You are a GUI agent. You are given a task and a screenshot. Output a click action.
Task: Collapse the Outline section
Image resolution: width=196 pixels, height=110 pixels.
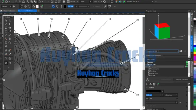(x=147, y=88)
